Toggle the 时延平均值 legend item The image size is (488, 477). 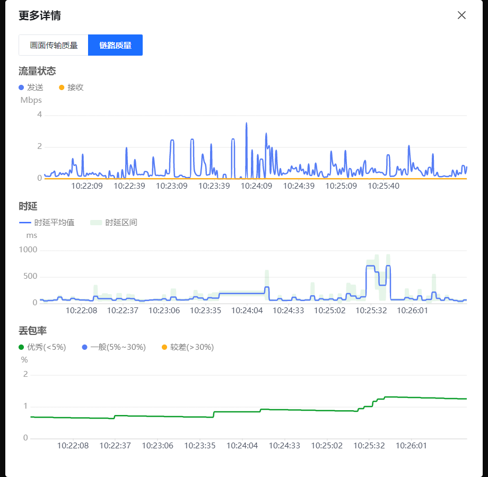coord(47,223)
